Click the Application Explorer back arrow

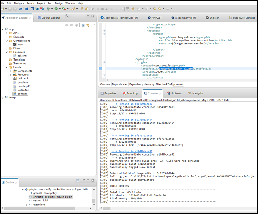(x=67, y=25)
